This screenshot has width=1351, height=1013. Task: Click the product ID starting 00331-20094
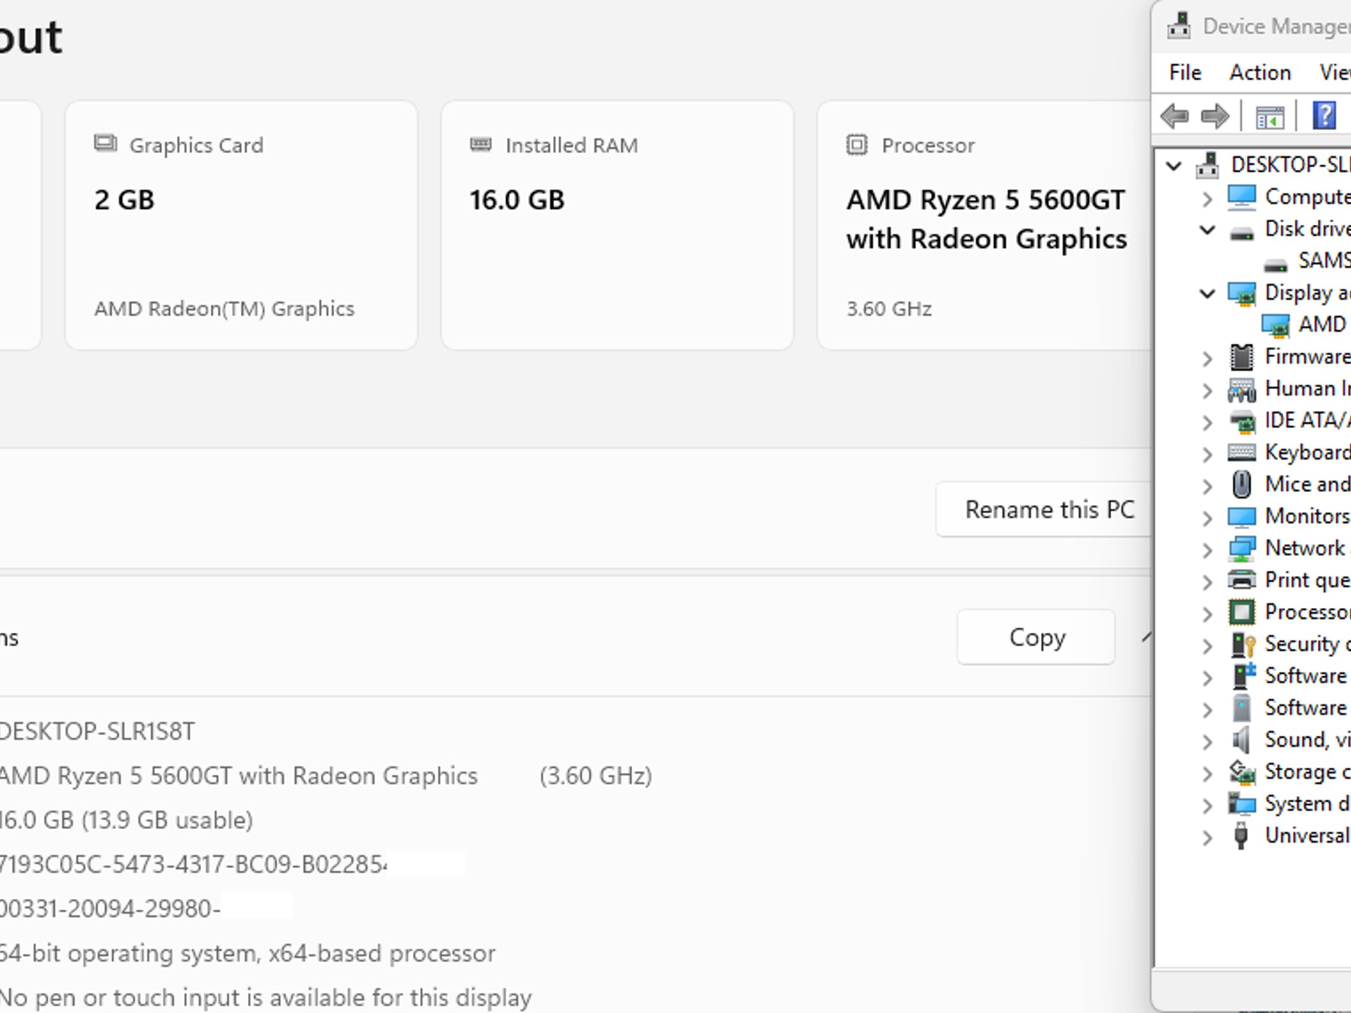pos(110,909)
